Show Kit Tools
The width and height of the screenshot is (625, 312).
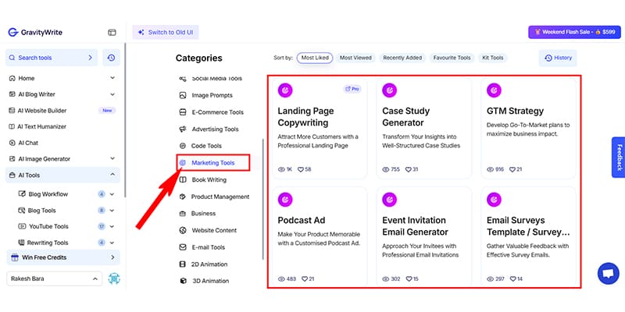tap(493, 58)
